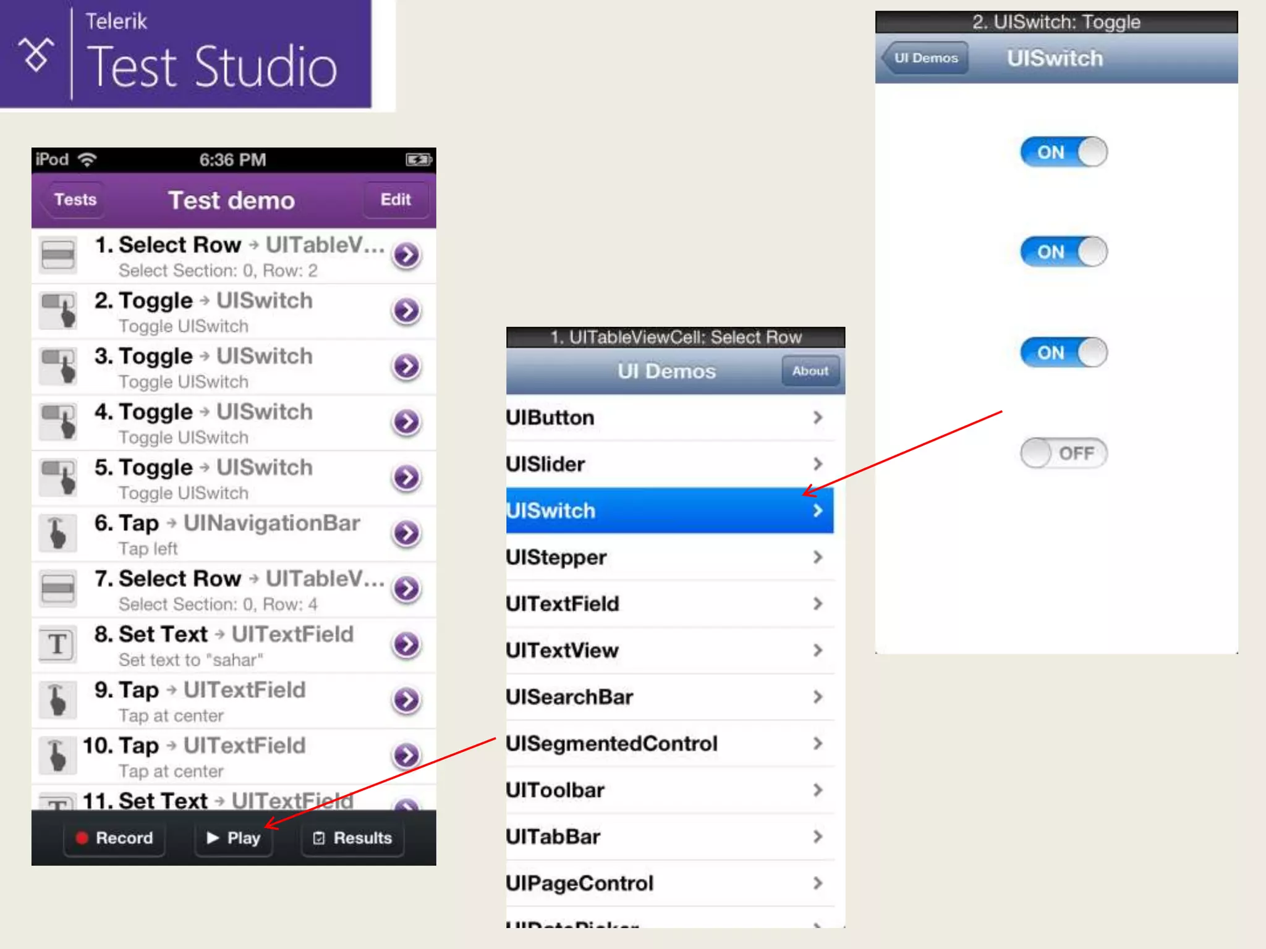This screenshot has height=949, width=1266.
Task: Click the Telerik Test Studio logo
Action: tap(185, 56)
